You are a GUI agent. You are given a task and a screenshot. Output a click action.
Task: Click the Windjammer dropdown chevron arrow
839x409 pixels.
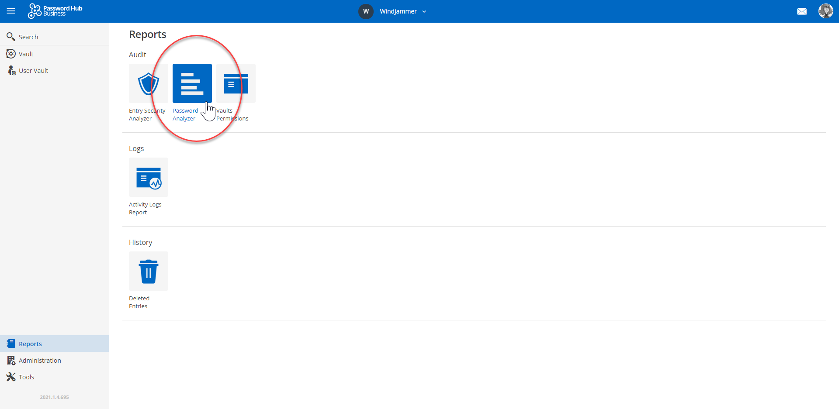(424, 12)
